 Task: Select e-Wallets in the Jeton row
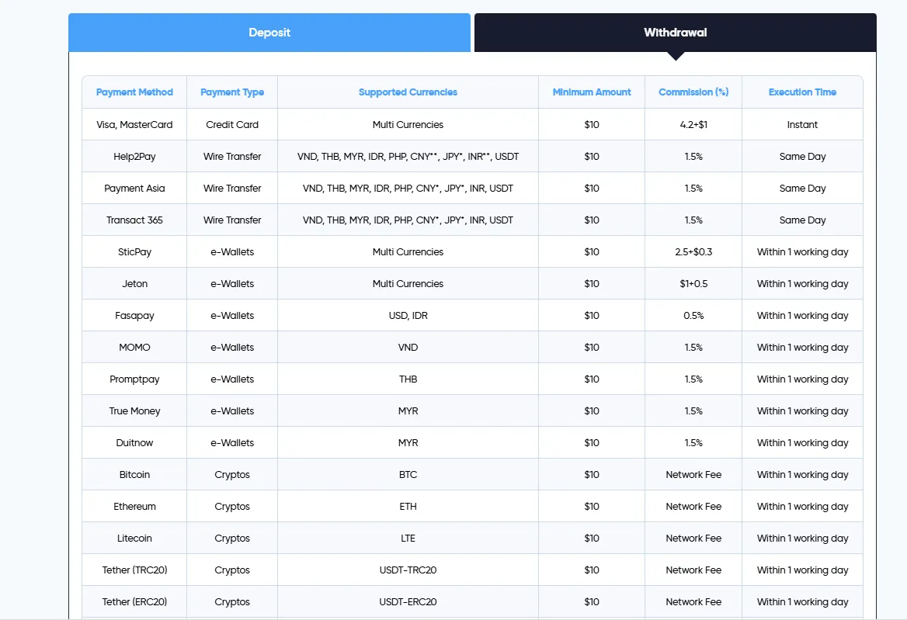(x=232, y=284)
